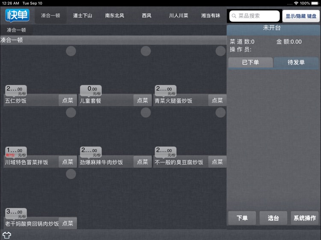This screenshot has width=321, height=240.
Task: Click the 选台 table selection button
Action: [x=273, y=218]
